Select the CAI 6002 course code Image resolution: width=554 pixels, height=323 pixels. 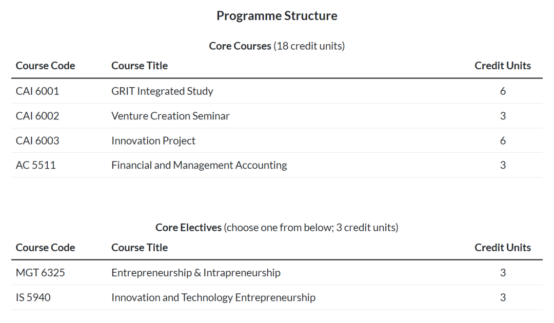[37, 116]
